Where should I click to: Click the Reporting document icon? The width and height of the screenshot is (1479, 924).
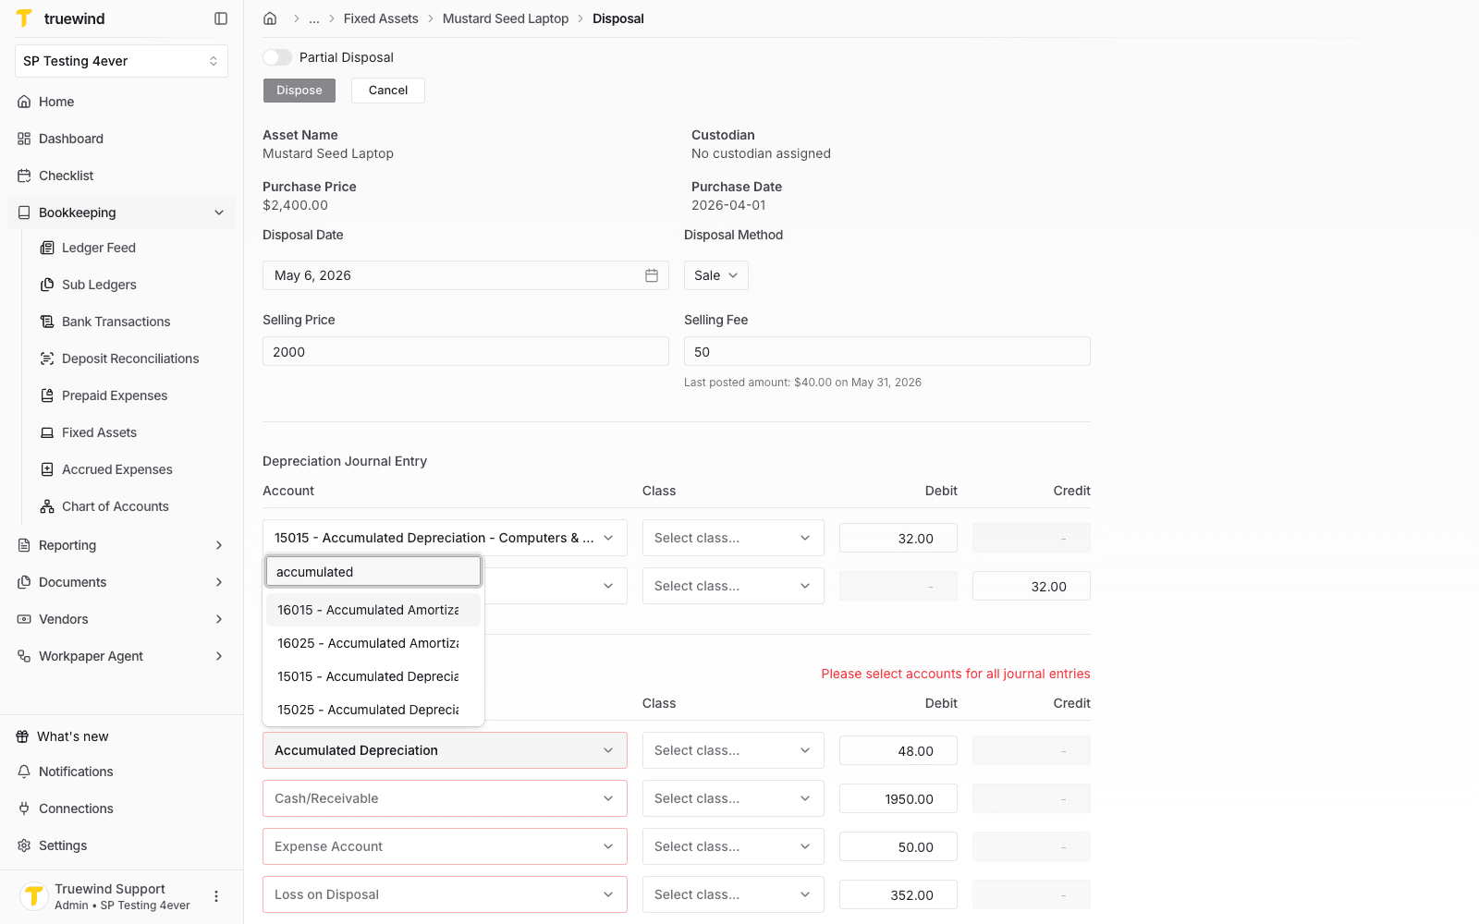tap(24, 545)
